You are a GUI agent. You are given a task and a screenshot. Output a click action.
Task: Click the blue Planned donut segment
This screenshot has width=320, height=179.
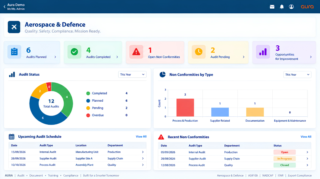43,118
